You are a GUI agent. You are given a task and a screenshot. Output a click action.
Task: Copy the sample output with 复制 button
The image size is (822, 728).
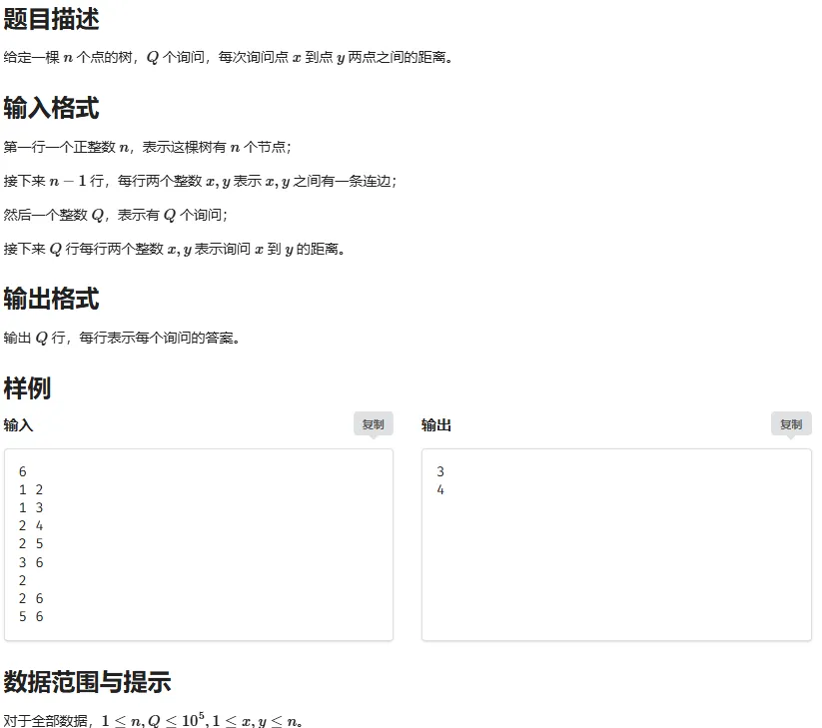pyautogui.click(x=791, y=424)
